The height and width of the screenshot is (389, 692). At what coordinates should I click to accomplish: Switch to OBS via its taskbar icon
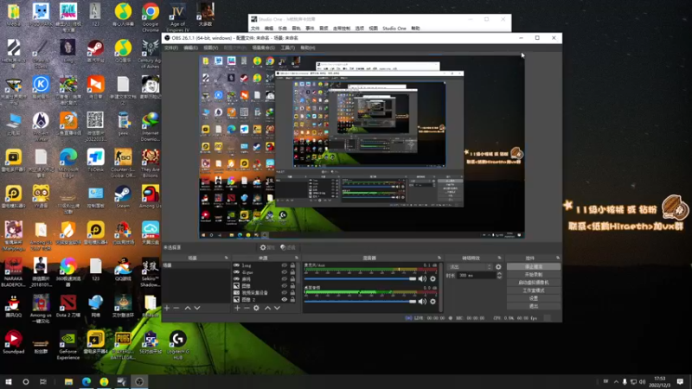coord(139,381)
